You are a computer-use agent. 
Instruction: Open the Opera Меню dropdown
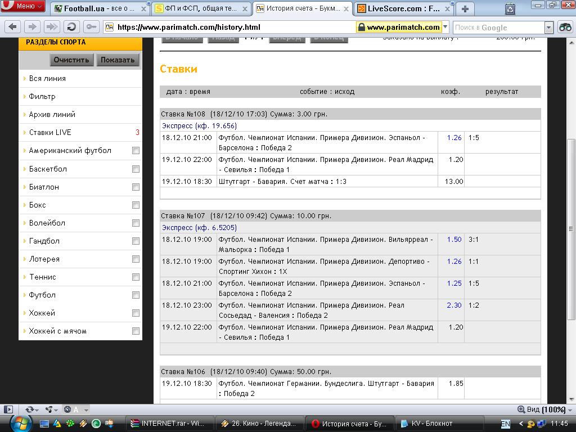point(24,6)
